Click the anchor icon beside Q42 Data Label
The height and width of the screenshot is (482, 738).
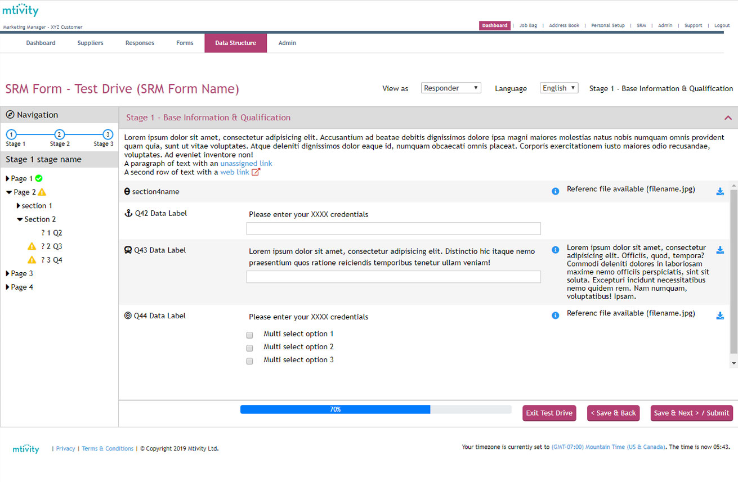[128, 213]
